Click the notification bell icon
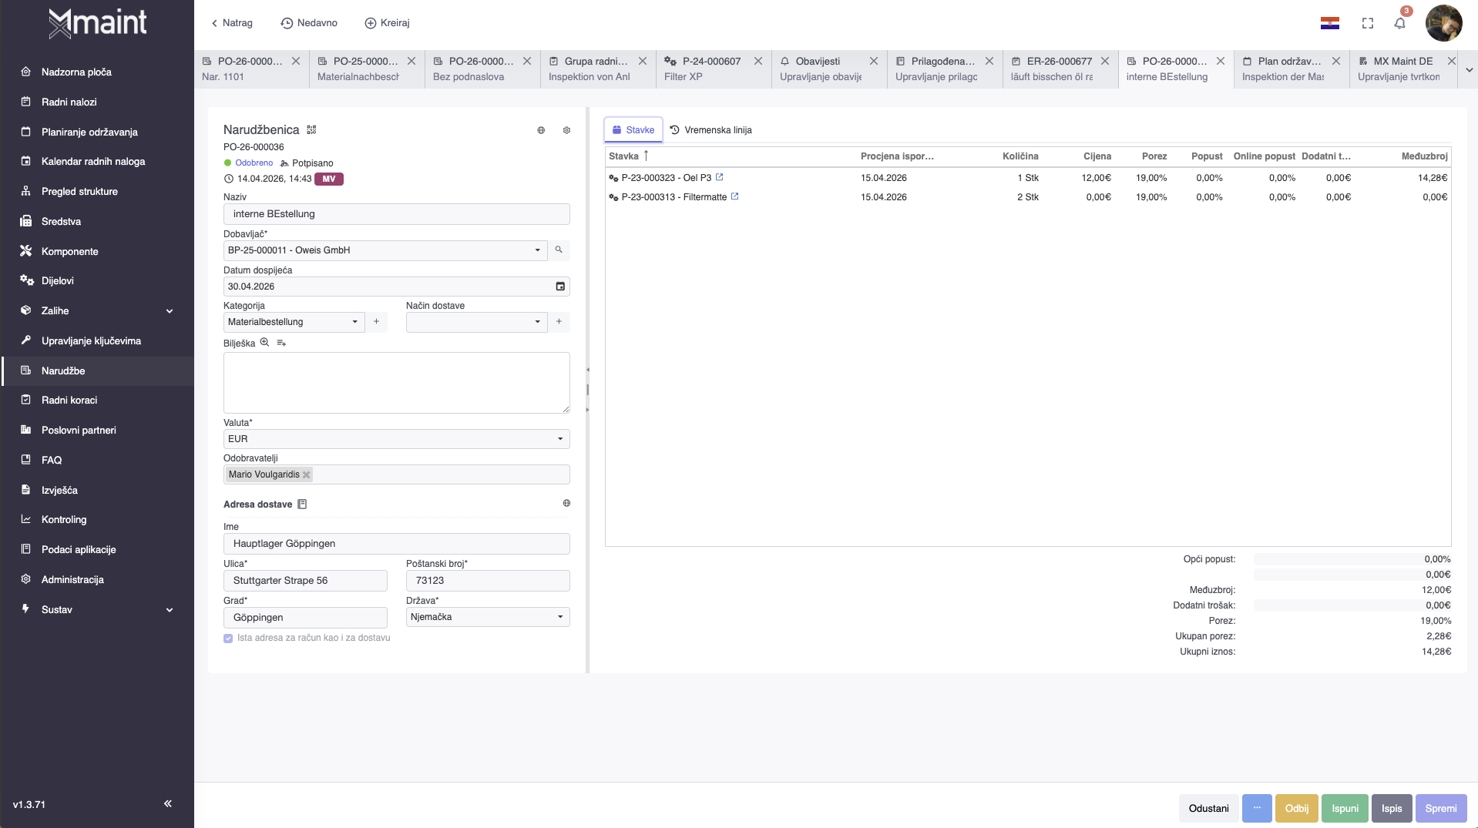Image resolution: width=1478 pixels, height=828 pixels. [x=1399, y=23]
